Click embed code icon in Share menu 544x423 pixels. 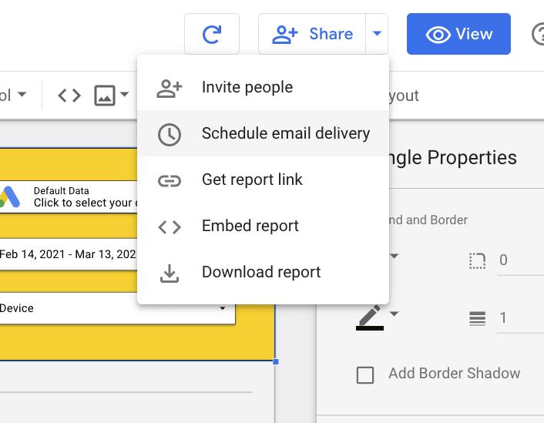[x=170, y=227]
